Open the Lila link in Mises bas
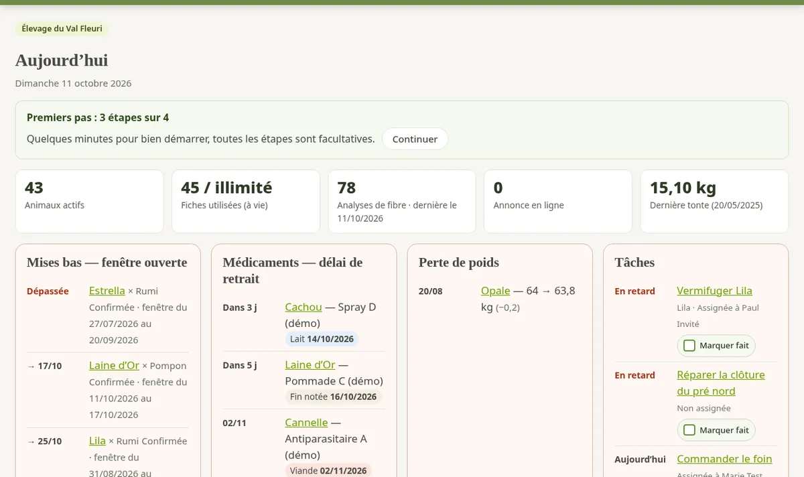The image size is (804, 477). coord(97,441)
